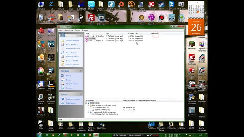Collapse the Основные операции panel chevron
The height and width of the screenshot is (137, 244).
point(81,35)
